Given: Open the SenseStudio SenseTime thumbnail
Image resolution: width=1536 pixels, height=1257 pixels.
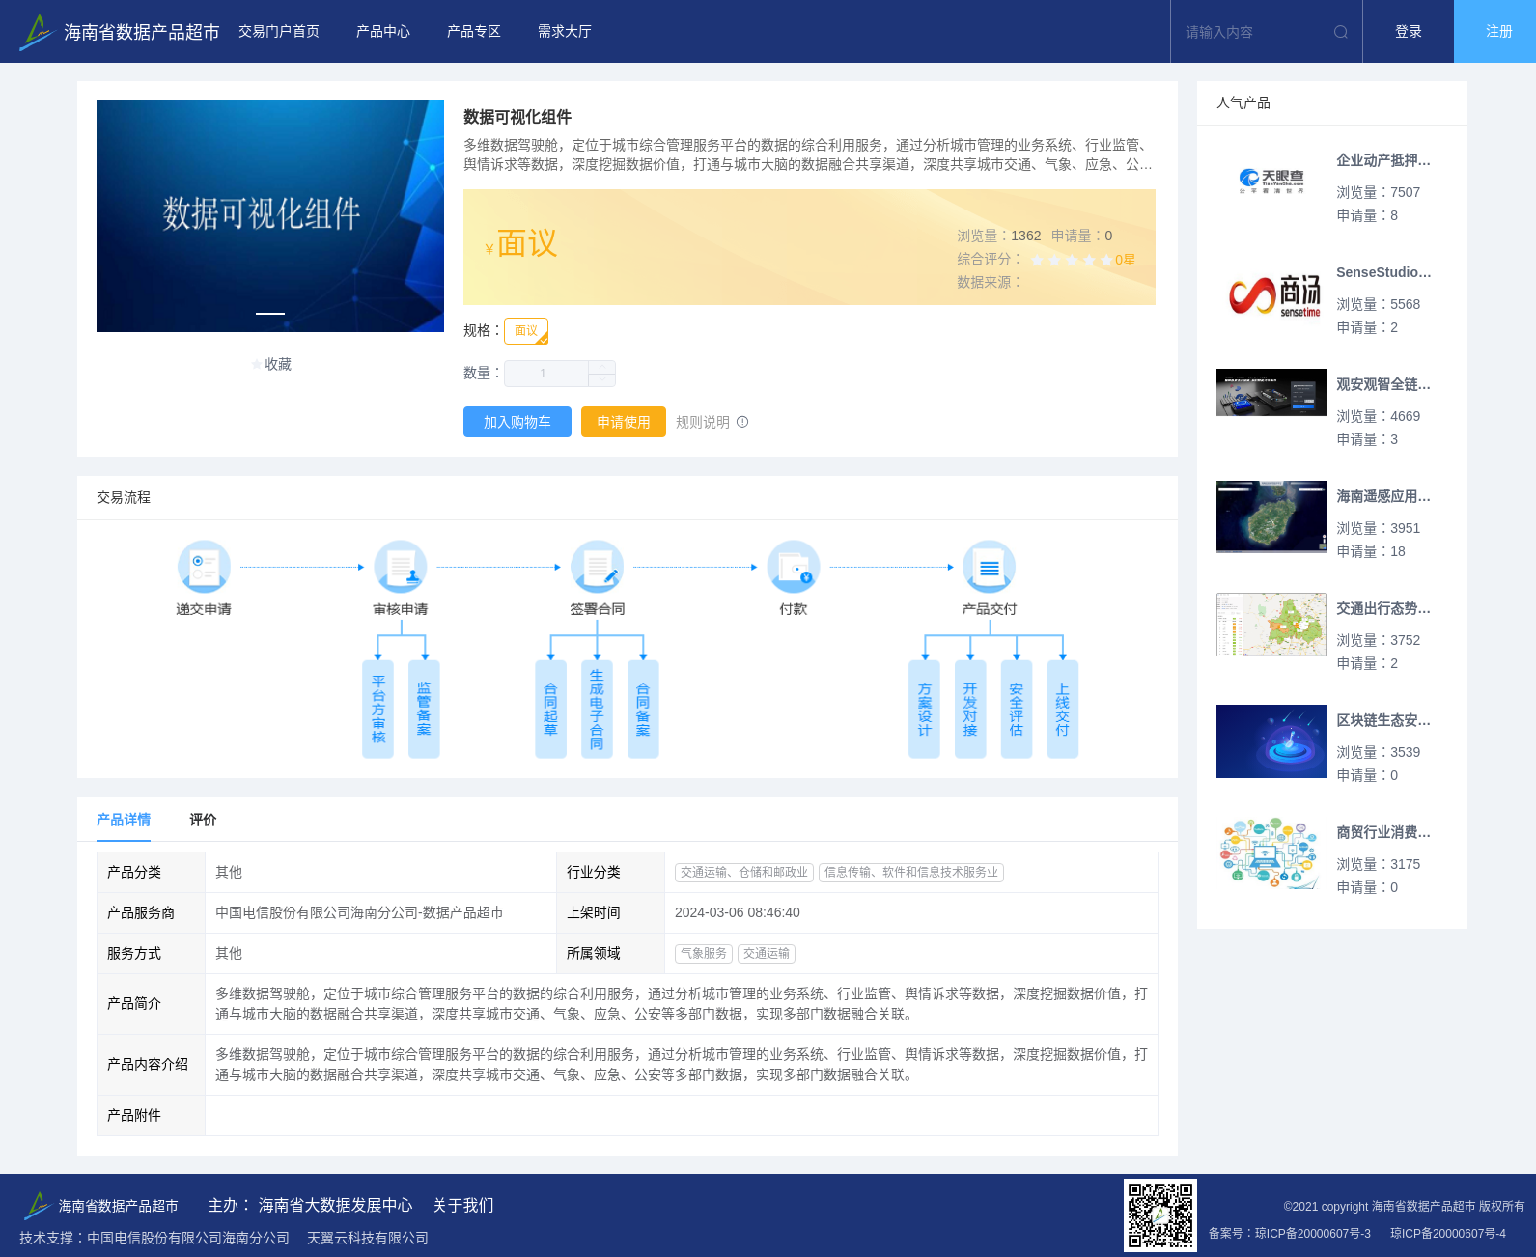Looking at the screenshot, I should coord(1271,293).
